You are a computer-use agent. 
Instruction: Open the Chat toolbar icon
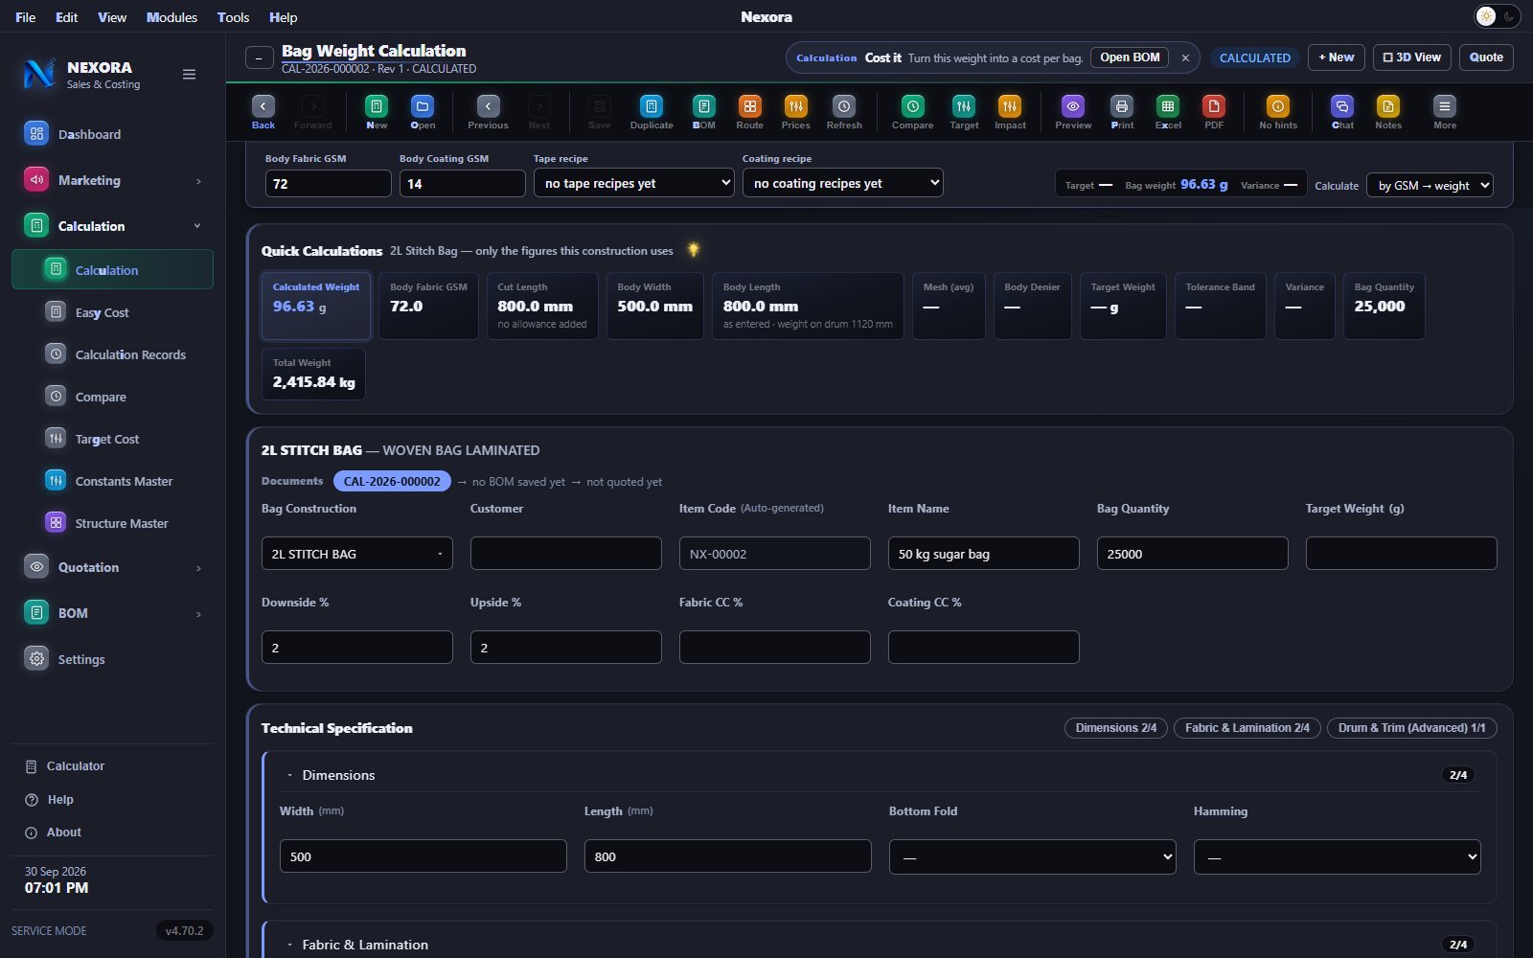point(1342,106)
